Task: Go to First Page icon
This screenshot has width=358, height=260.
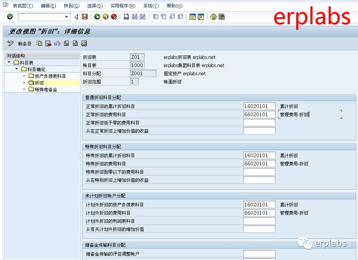Action: click(x=155, y=17)
